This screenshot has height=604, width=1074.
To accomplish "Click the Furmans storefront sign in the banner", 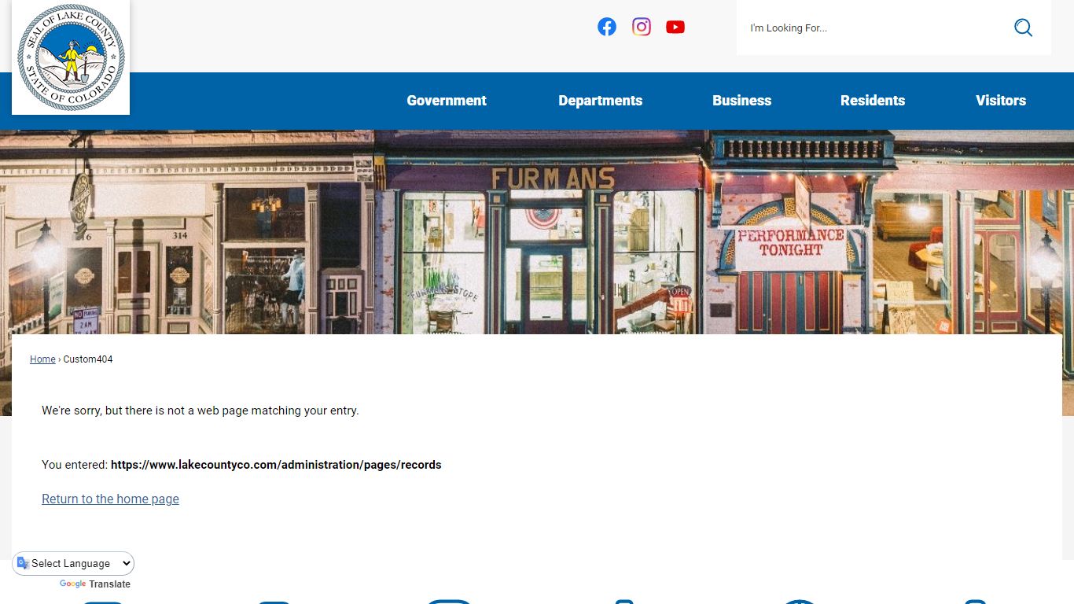I will [x=553, y=179].
